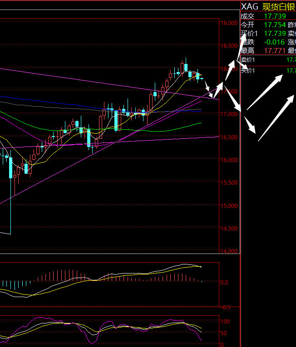Click the 15.000 price axis label
The image size is (296, 347).
tap(229, 206)
